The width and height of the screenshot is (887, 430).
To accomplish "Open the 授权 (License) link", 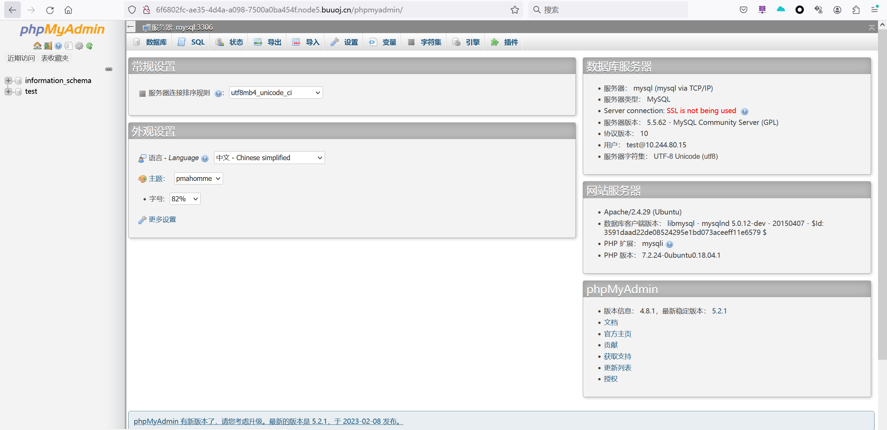I will [611, 379].
